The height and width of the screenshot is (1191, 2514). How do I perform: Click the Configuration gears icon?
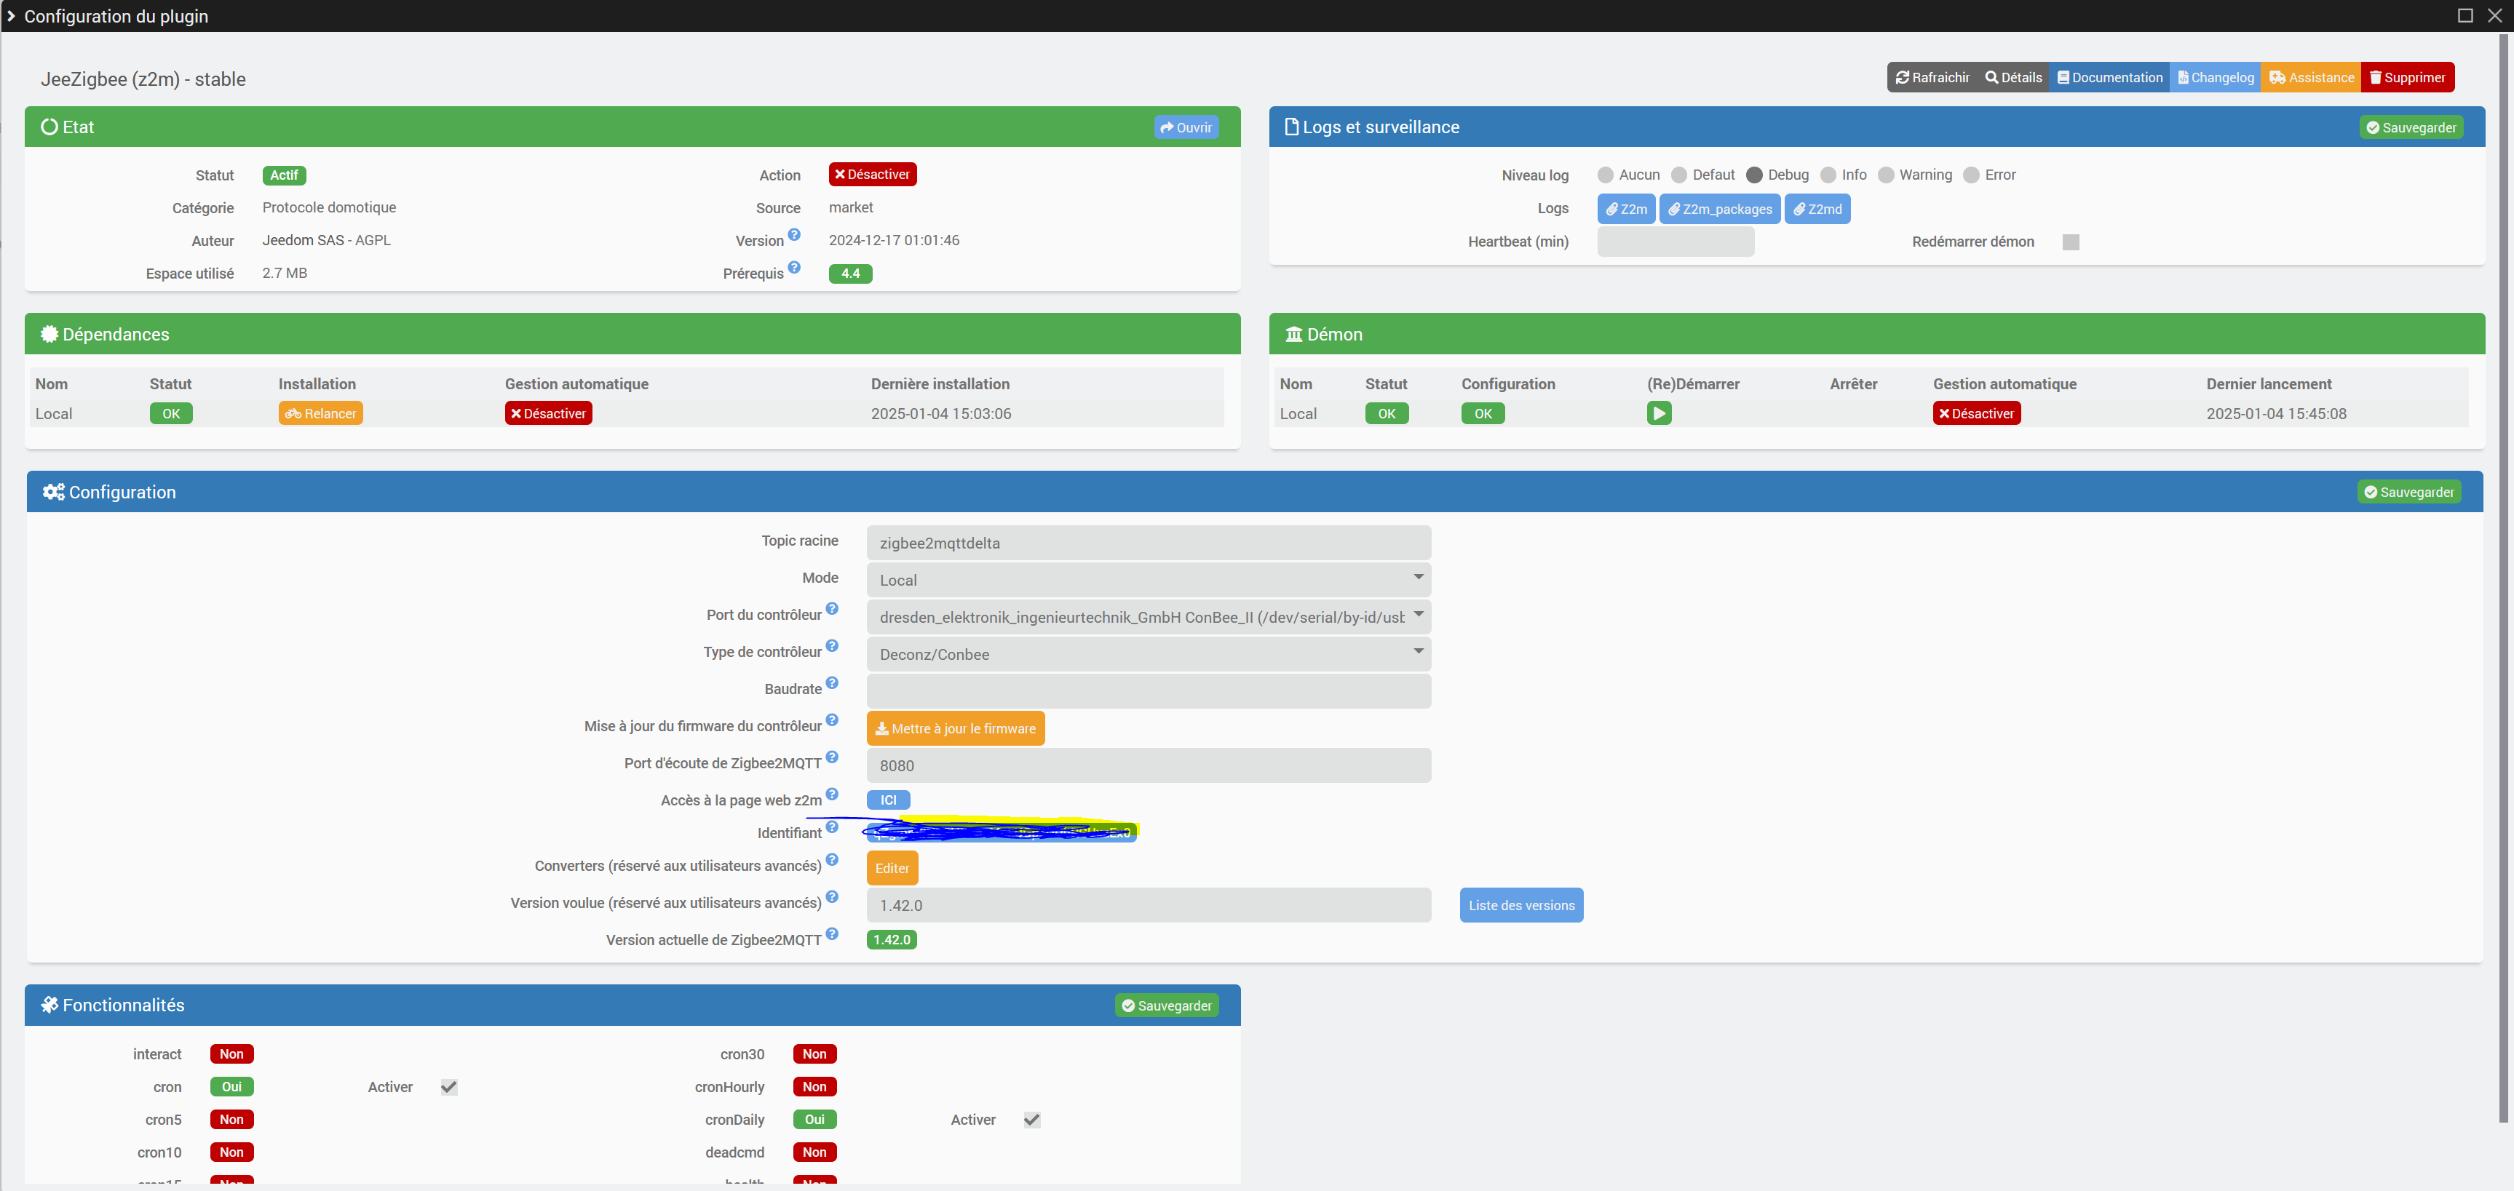(x=52, y=493)
